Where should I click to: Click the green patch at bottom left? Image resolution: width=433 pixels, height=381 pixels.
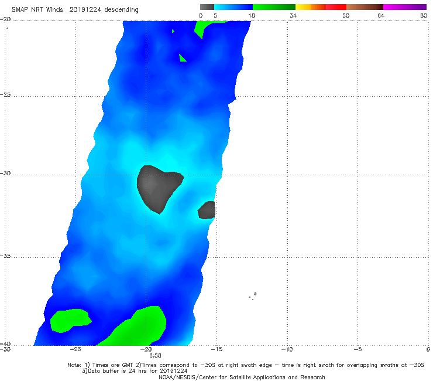[x=69, y=321]
